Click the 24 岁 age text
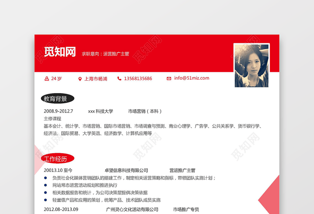The width and height of the screenshot is (314, 214). (x=56, y=79)
